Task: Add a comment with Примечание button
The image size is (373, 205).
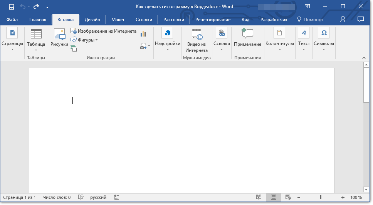Action: pos(247,38)
